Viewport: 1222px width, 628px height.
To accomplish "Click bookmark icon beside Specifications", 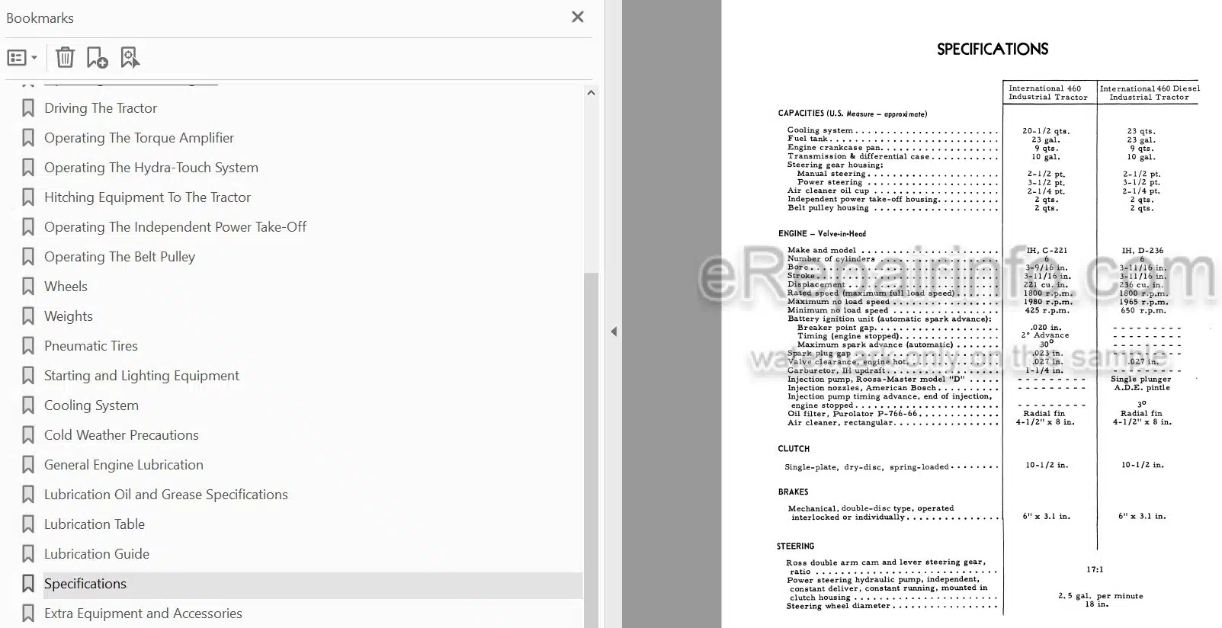I will click(28, 584).
